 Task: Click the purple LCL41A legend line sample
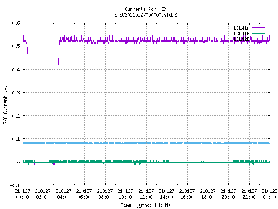[258, 28]
